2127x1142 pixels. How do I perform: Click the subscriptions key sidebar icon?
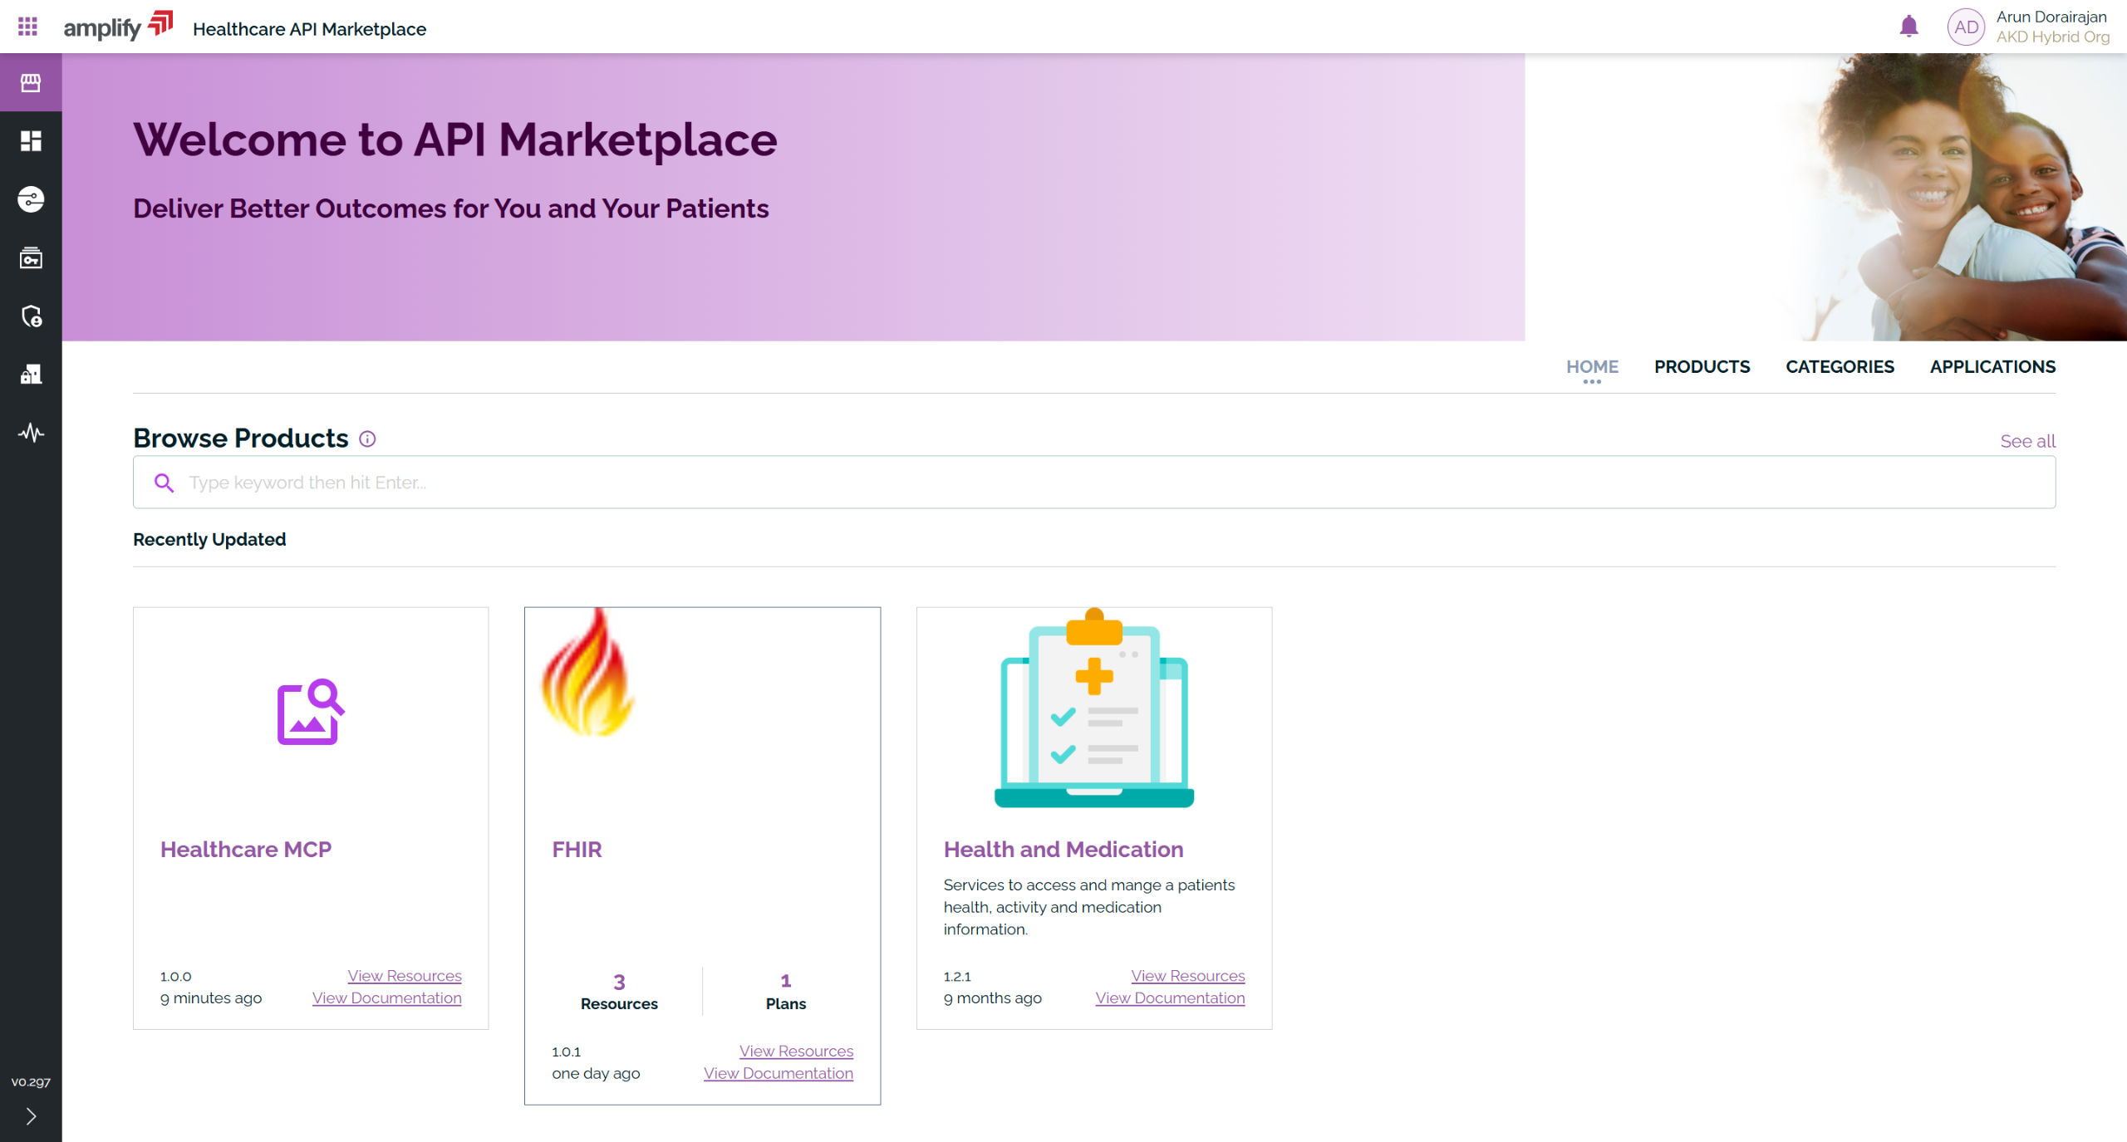[31, 258]
